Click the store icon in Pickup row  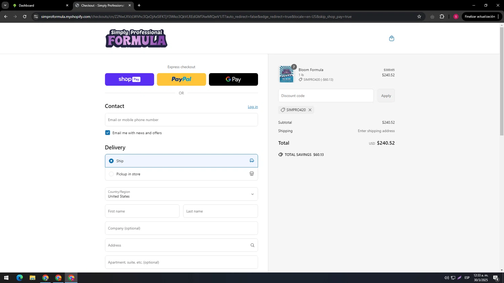[252, 174]
